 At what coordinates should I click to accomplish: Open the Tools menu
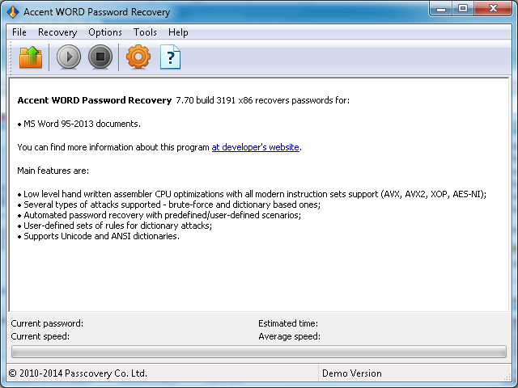(145, 32)
